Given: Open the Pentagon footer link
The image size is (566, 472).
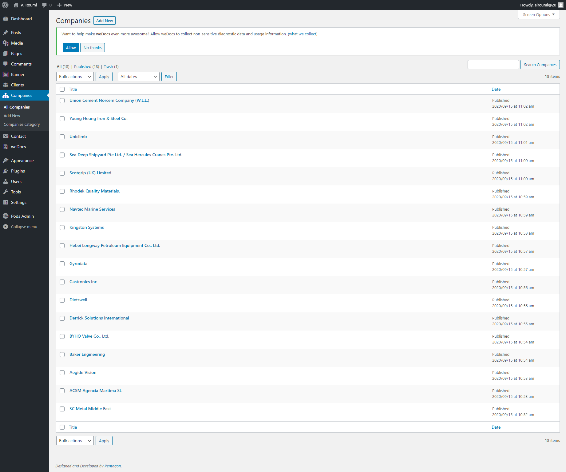Looking at the screenshot, I should (x=113, y=466).
